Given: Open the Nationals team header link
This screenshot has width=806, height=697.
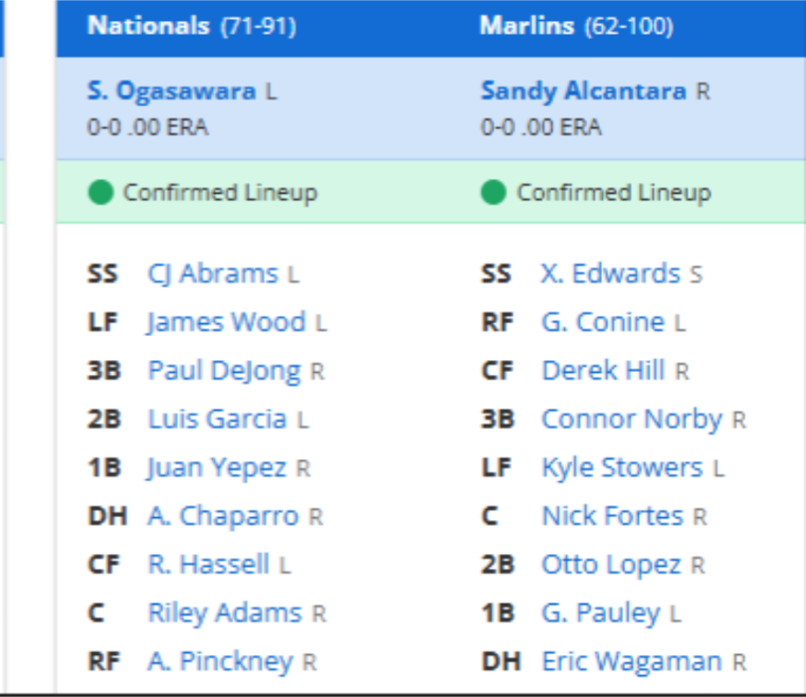Looking at the screenshot, I should click(x=149, y=26).
